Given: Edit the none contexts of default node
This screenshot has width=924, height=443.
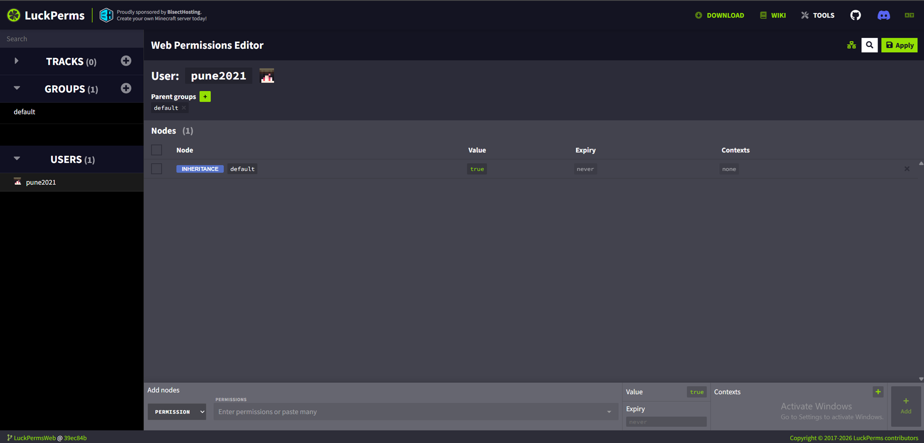Looking at the screenshot, I should 729,169.
